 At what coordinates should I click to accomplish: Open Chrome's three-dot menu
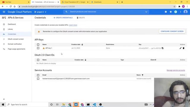(187, 7)
